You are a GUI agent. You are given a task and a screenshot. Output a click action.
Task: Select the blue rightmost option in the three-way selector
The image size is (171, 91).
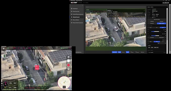(x=163, y=28)
